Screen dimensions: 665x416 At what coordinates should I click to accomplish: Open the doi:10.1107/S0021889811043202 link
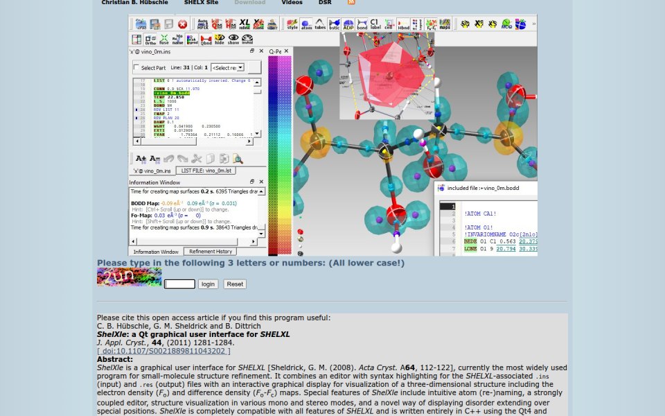point(163,351)
